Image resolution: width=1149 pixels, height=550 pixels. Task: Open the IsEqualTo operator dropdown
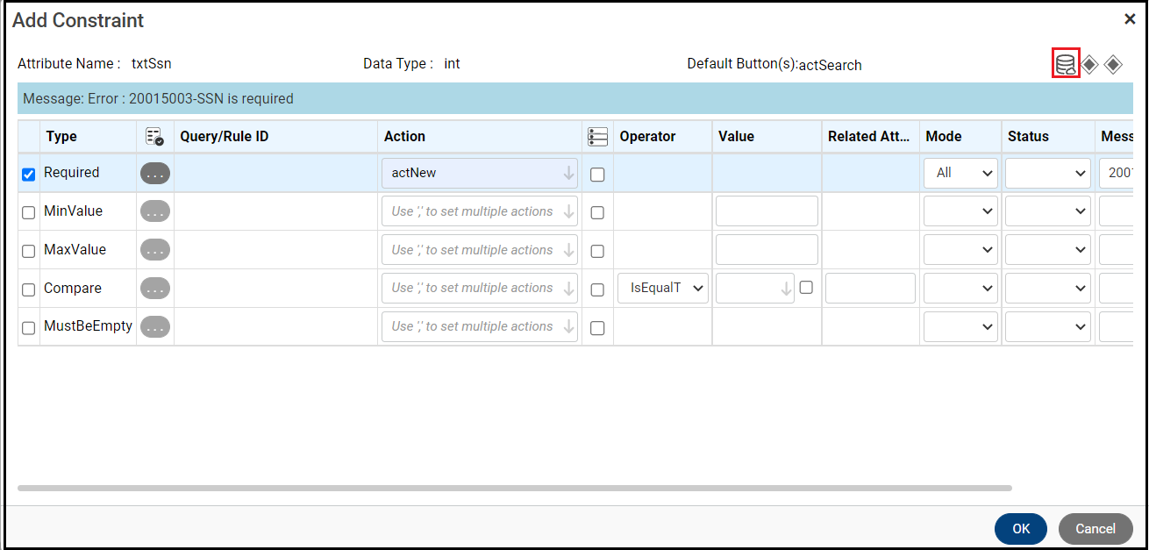[662, 288]
